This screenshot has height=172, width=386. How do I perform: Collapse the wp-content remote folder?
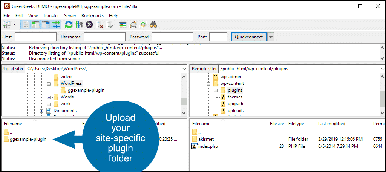coord(208,83)
